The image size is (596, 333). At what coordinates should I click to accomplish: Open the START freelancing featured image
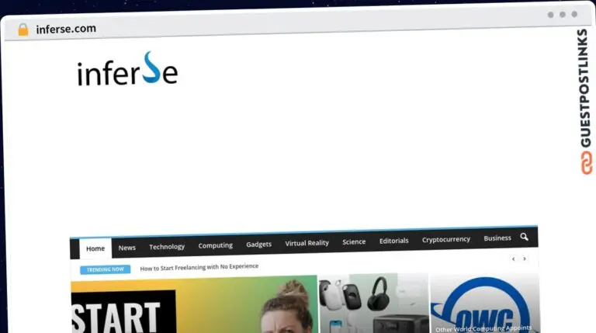[194, 304]
